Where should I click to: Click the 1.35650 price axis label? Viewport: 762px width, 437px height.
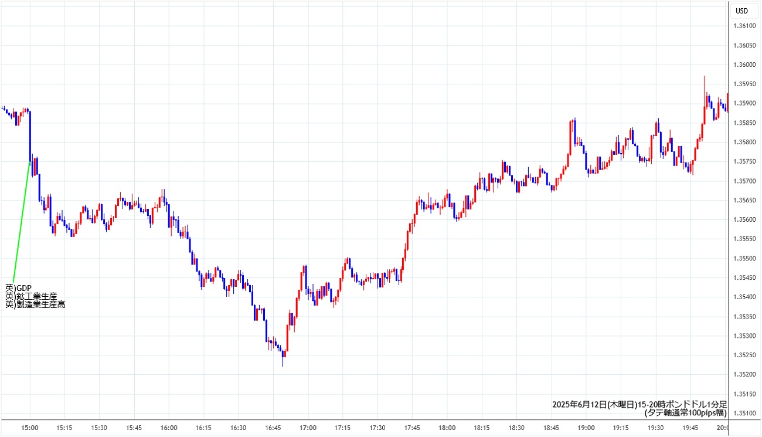coord(746,200)
